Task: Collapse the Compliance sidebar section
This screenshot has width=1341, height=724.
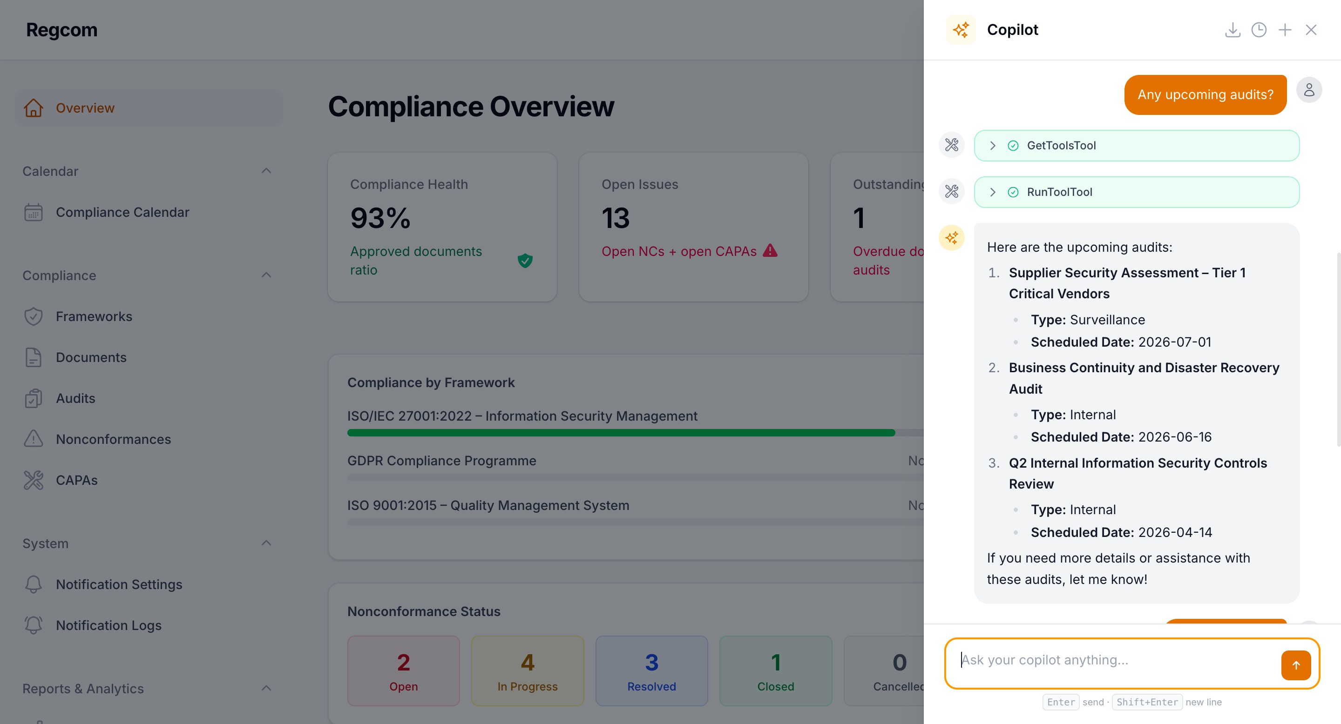Action: click(266, 275)
